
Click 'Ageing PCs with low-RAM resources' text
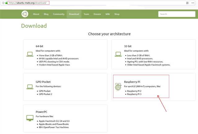pos(145,62)
